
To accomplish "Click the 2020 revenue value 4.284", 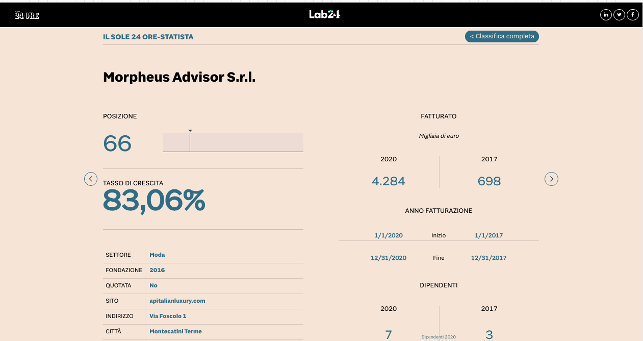I will pos(389,181).
